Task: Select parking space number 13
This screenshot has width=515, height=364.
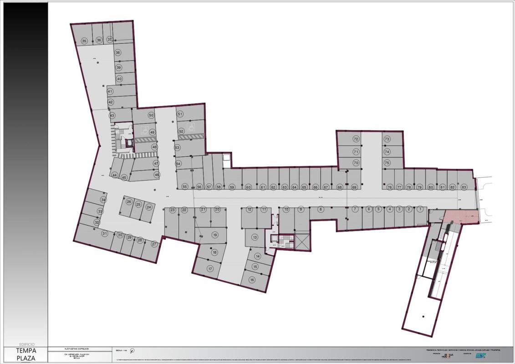Action: (255, 237)
